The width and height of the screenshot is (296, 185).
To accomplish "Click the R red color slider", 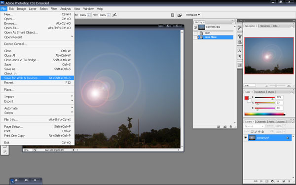I will pyautogui.click(x=265, y=98).
